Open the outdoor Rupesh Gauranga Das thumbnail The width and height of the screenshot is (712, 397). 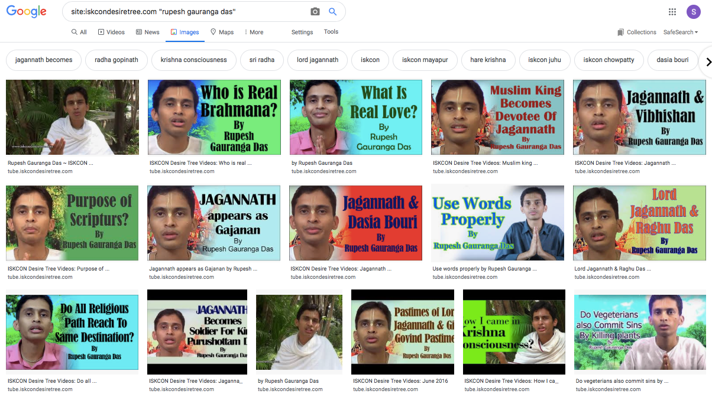tap(72, 118)
